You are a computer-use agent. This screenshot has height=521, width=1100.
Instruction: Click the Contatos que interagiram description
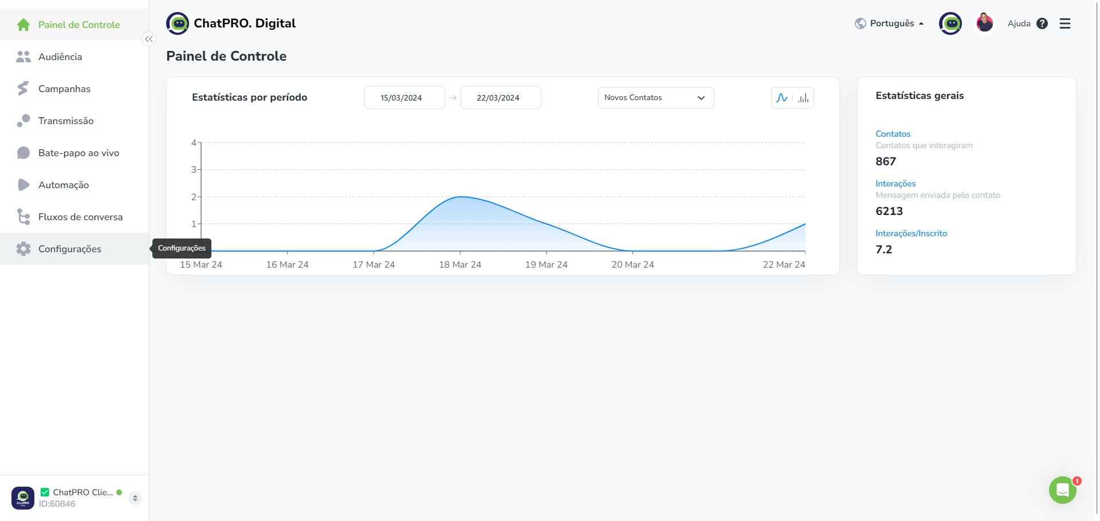pyautogui.click(x=924, y=145)
